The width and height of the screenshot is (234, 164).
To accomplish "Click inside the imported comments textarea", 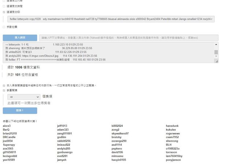I will (x=110, y=51).
